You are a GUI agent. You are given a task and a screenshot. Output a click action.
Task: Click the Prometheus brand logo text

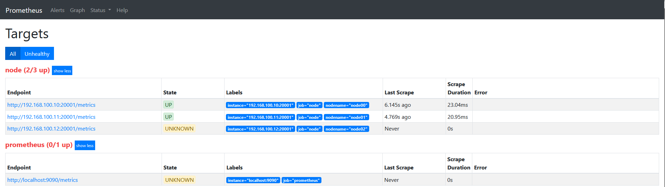(24, 10)
